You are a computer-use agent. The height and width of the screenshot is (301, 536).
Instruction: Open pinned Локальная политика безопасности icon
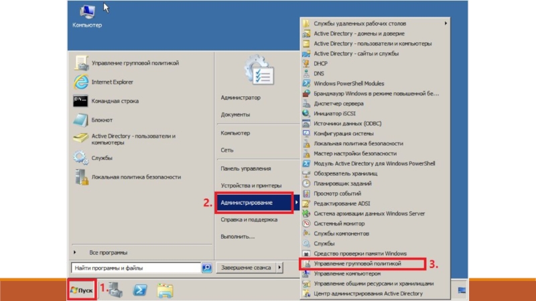pyautogui.click(x=81, y=177)
